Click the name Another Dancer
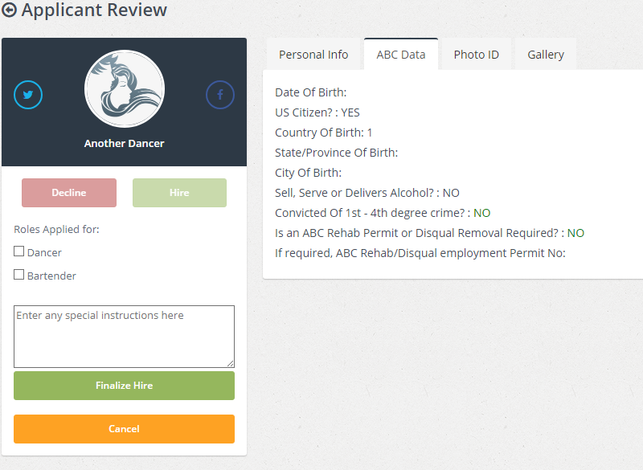 (124, 143)
